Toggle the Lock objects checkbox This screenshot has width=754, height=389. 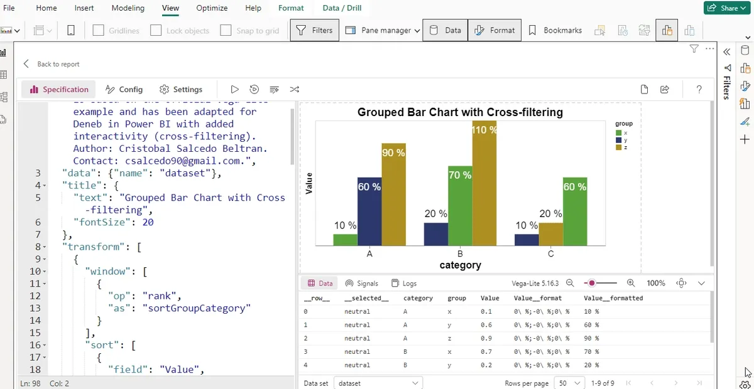(156, 30)
